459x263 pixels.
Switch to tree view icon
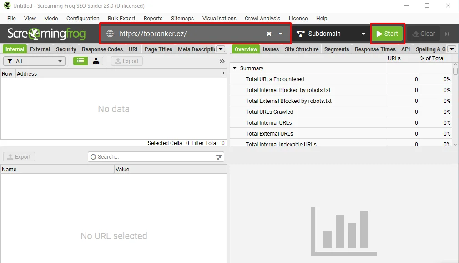point(96,61)
